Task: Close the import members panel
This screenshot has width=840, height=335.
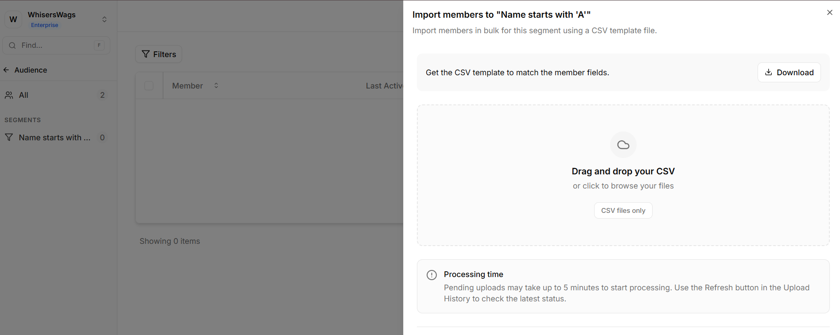Action: tap(829, 12)
